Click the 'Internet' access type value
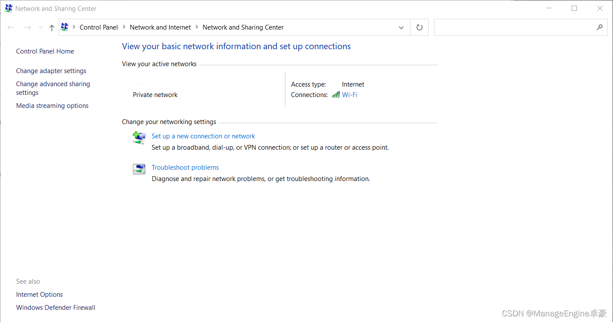The height and width of the screenshot is (322, 613). [353, 84]
